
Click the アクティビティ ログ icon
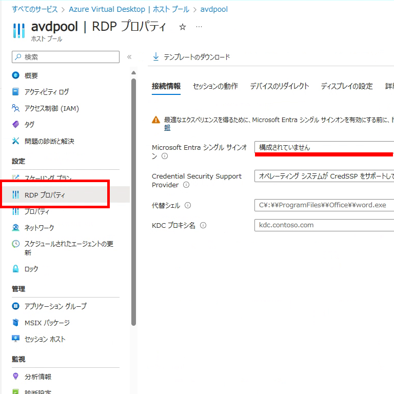pyautogui.click(x=15, y=92)
